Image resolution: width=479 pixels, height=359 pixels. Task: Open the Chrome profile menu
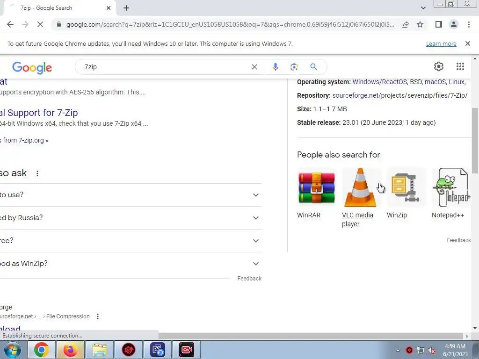[x=454, y=24]
